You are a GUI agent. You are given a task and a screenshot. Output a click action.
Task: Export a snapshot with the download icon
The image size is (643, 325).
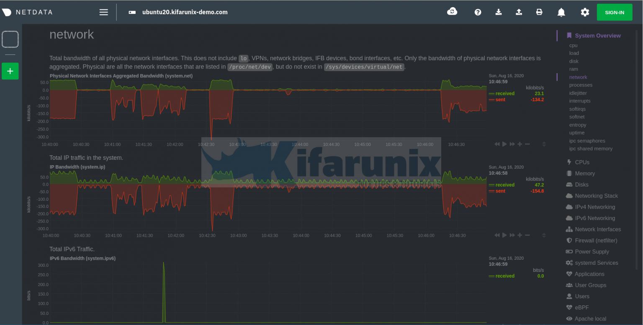coord(498,12)
